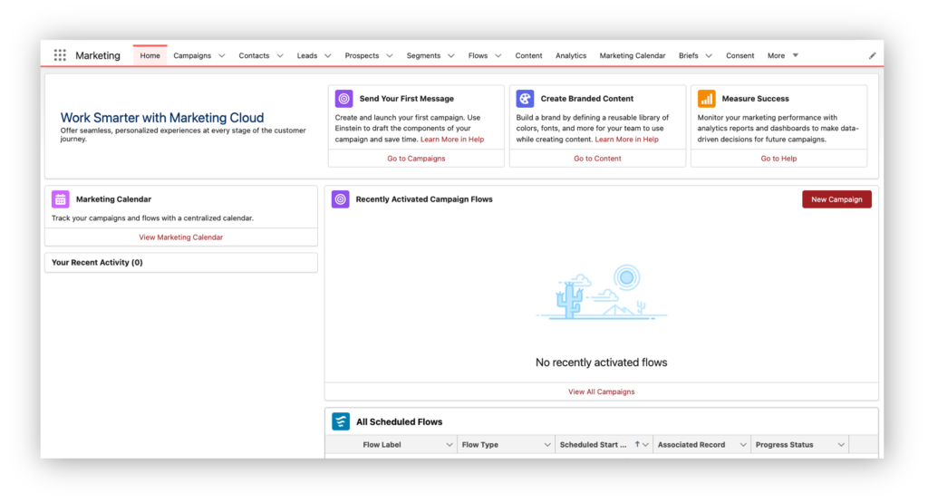Viewport: 928px width, 503px height.
Task: Open the App Launcher grid icon
Action: [x=60, y=55]
